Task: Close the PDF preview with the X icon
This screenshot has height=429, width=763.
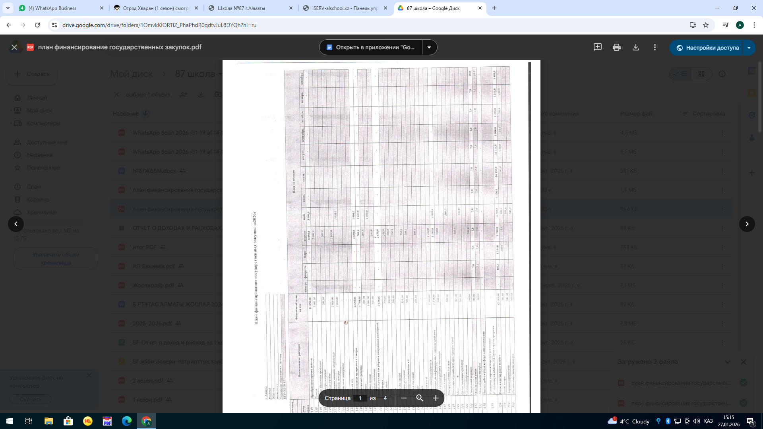Action: coord(14,47)
